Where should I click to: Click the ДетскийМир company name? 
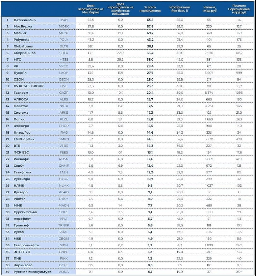pyautogui.click(x=25, y=20)
